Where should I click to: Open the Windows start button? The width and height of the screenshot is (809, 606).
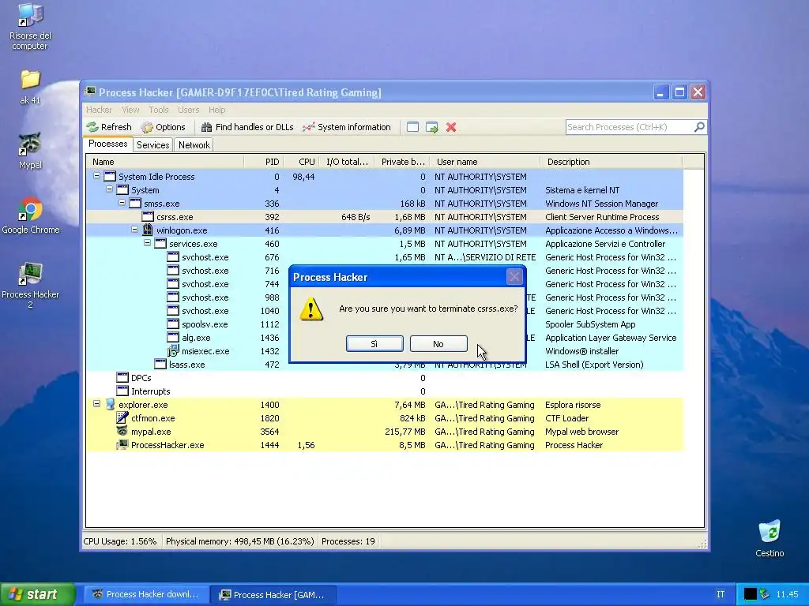(38, 594)
